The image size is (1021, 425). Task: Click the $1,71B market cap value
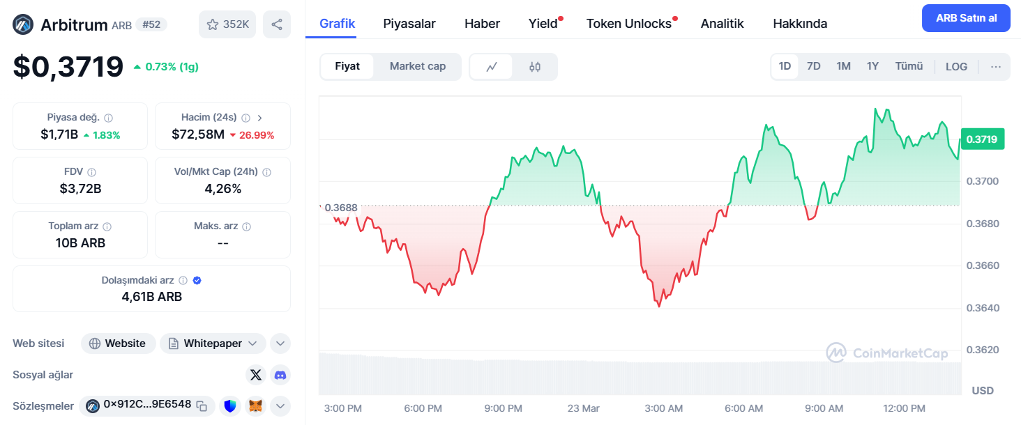point(59,134)
